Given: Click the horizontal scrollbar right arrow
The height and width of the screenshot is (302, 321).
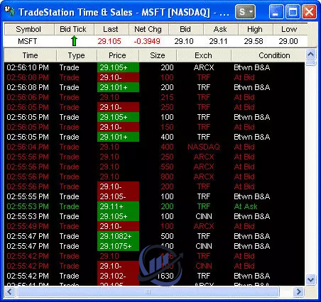Looking at the screenshot, I should [x=299, y=291].
